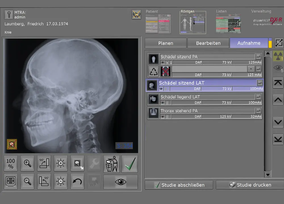Accept image with the green checkmark
The height and width of the screenshot is (204, 284).
130,164
